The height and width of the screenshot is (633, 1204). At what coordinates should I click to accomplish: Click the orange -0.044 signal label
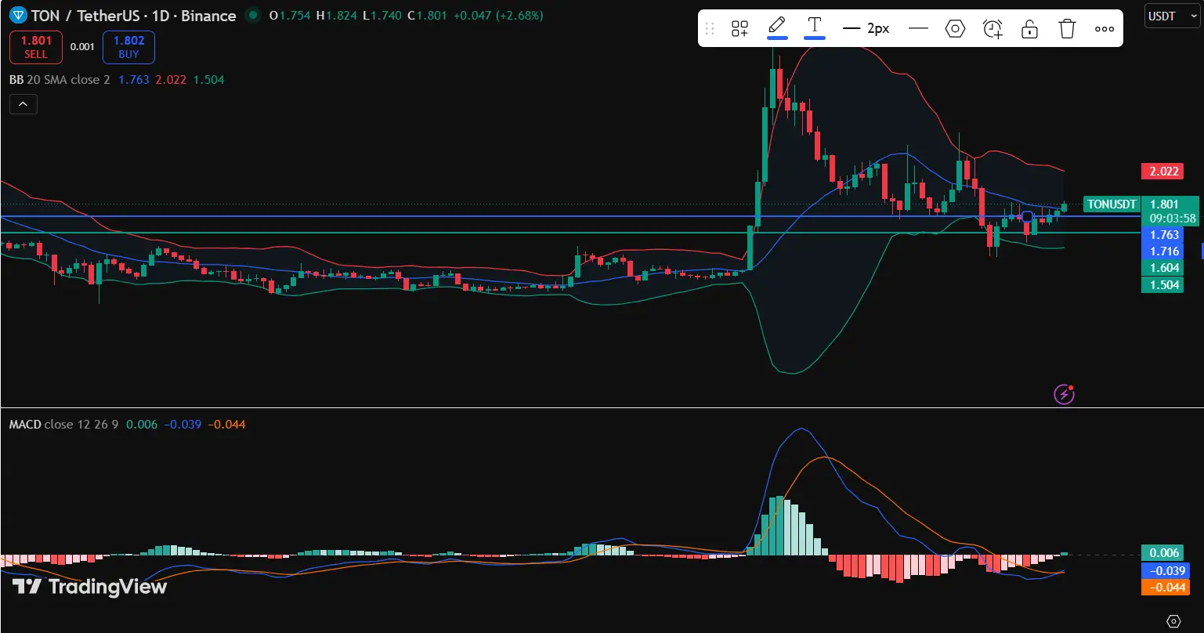(x=1165, y=587)
